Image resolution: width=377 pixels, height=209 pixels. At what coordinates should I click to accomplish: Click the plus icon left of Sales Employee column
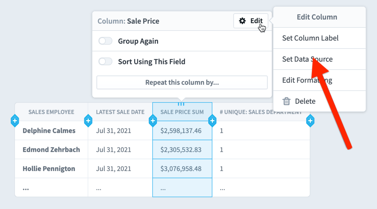15,121
